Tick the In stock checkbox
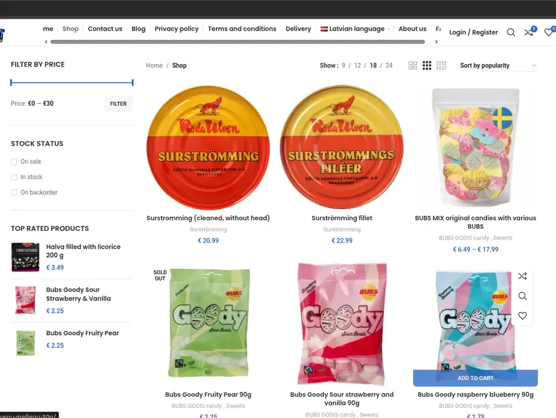The image size is (556, 418). pos(14,177)
